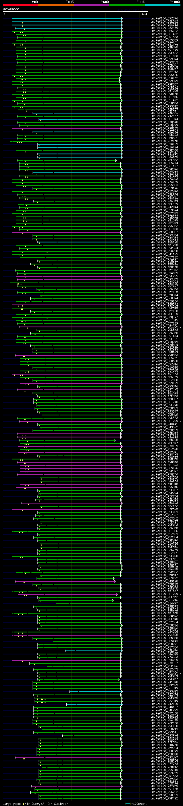Select the UniRef100_Q9ZTW2 label
This screenshot has height=806, width=183.
coord(164,132)
